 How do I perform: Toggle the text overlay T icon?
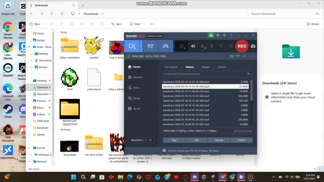[x=220, y=46]
